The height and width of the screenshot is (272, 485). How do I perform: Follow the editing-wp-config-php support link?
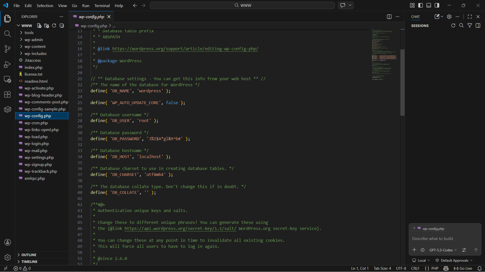pos(185,49)
